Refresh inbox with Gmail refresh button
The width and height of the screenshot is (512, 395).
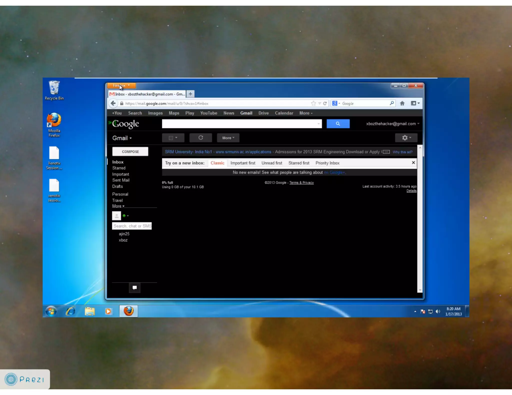200,138
